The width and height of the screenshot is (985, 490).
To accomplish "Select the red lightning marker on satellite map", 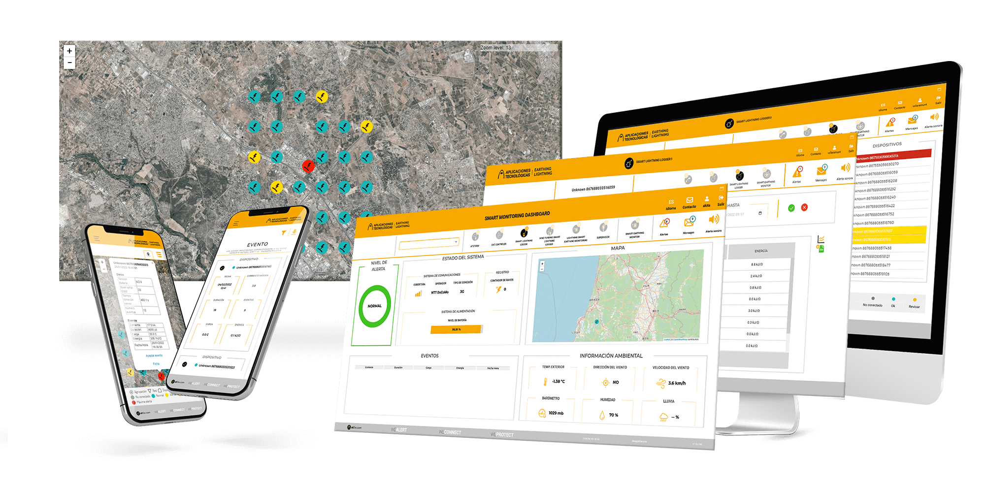I will click(308, 166).
